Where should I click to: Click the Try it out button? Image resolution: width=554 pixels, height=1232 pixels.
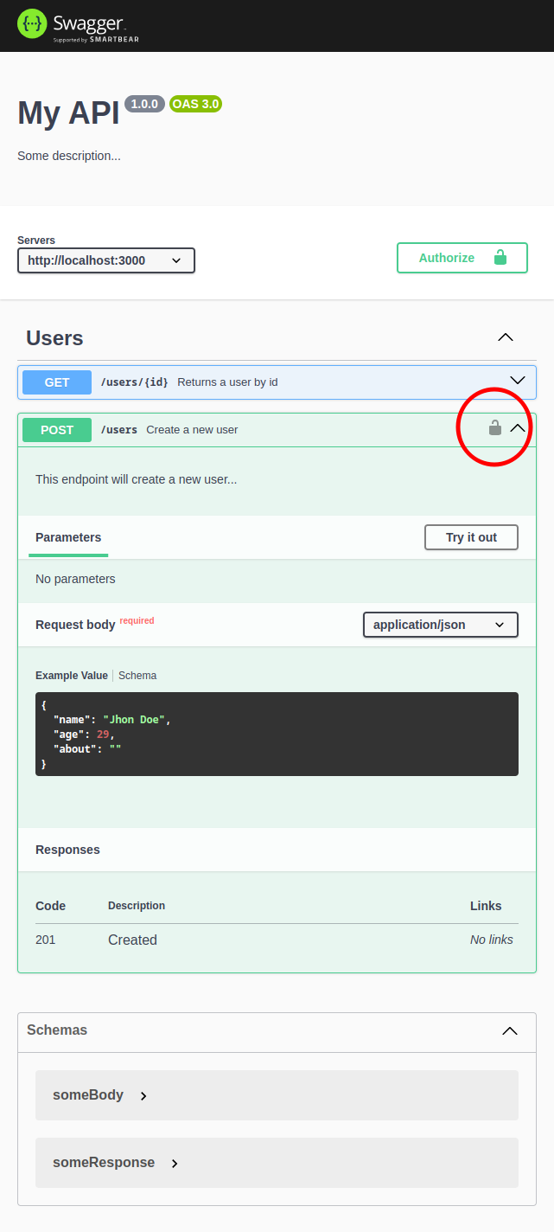(x=472, y=537)
